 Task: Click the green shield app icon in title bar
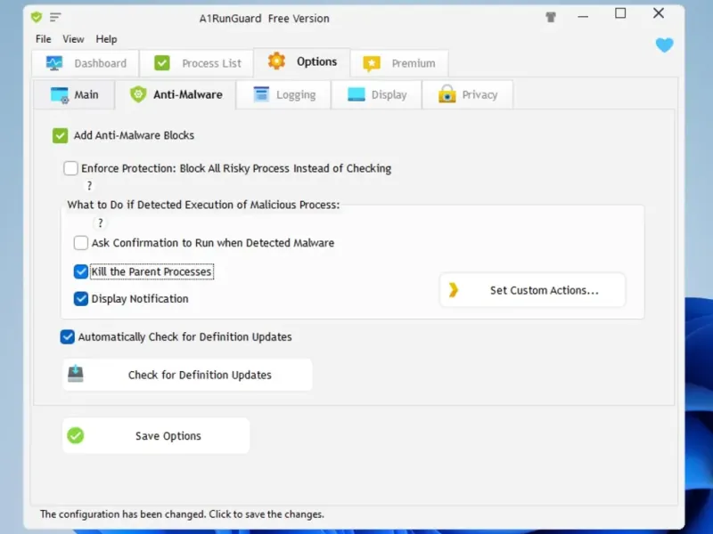click(37, 18)
